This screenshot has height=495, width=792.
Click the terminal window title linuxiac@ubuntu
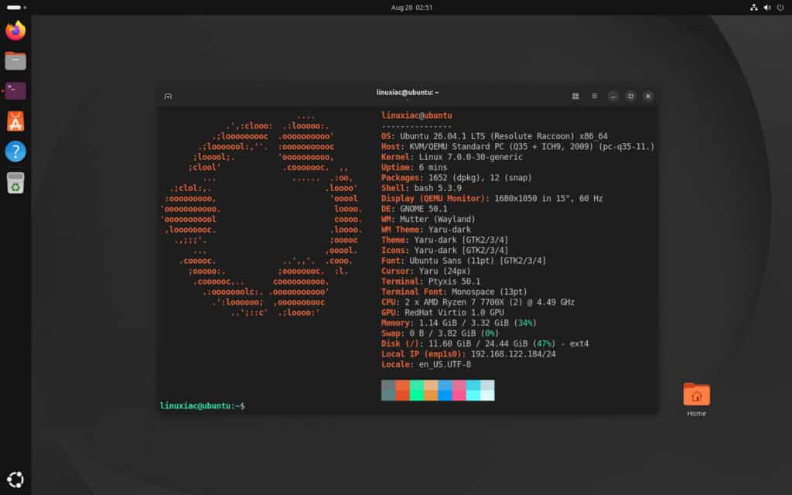coord(408,93)
